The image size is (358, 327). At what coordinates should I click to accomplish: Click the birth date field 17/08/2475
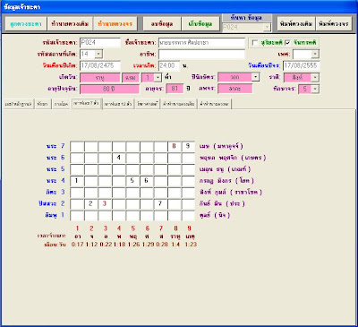pyautogui.click(x=100, y=65)
